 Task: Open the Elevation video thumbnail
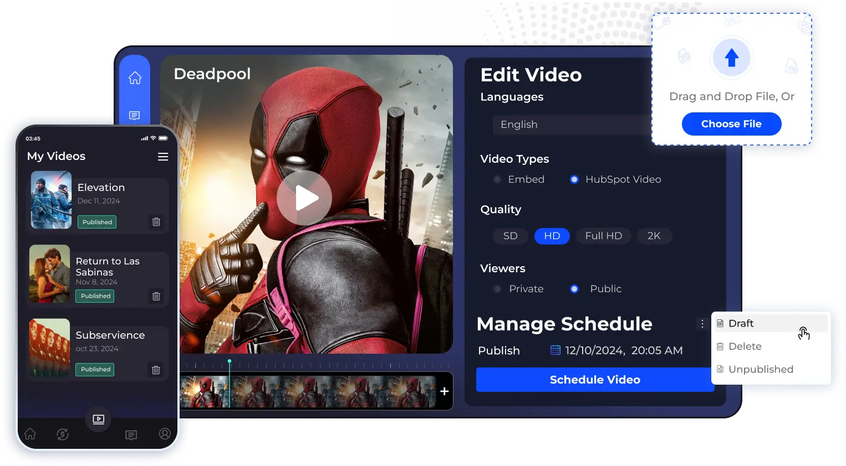[51, 200]
